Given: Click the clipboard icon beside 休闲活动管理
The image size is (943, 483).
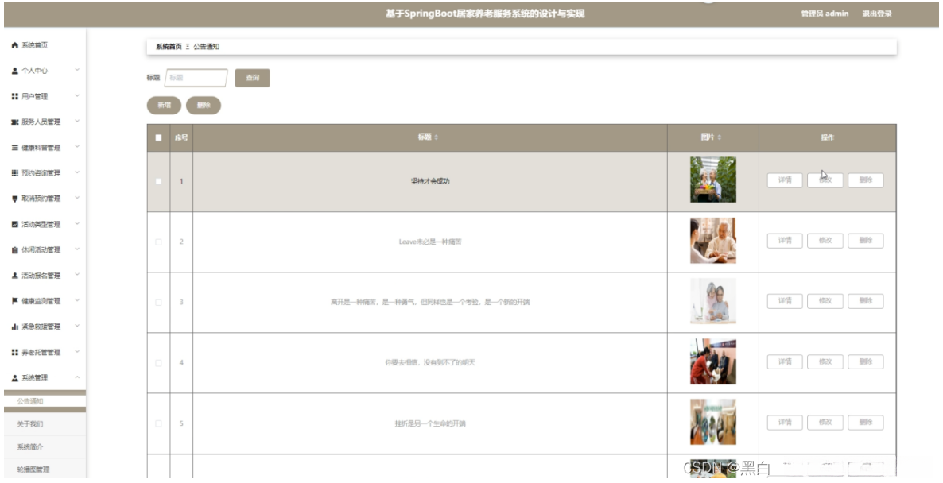Looking at the screenshot, I should tap(15, 250).
